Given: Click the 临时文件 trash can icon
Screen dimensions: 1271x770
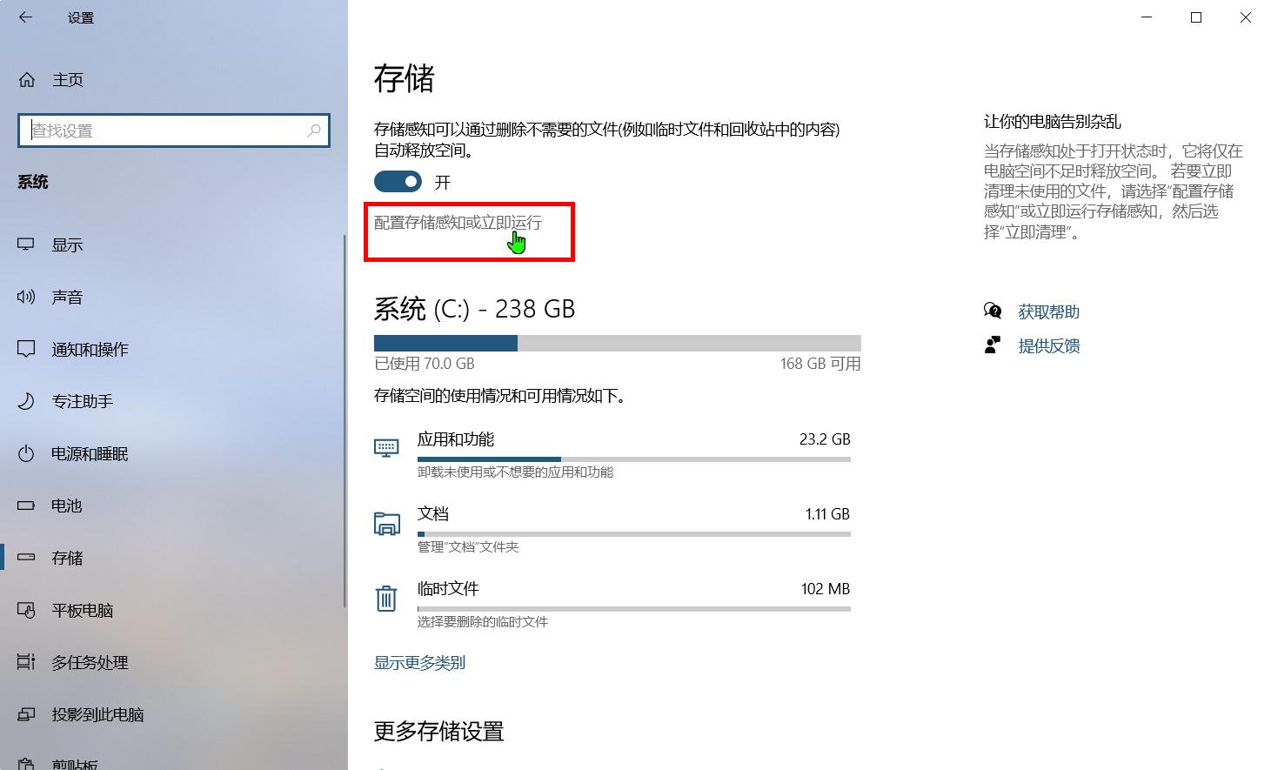Looking at the screenshot, I should point(387,599).
